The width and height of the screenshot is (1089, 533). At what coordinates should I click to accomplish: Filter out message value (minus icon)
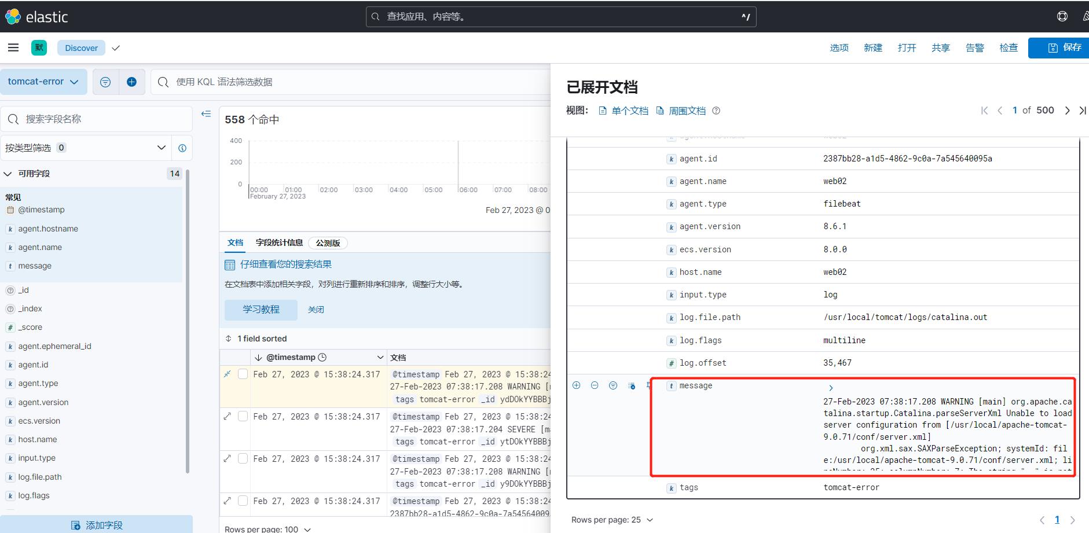[595, 385]
